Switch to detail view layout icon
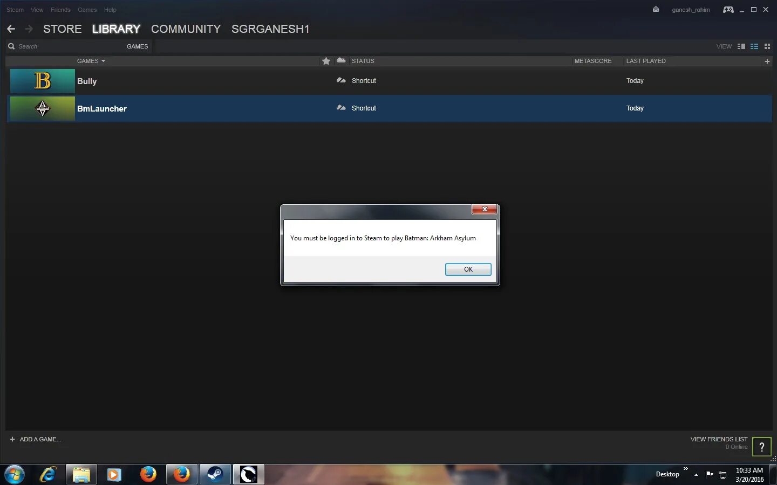Image resolution: width=777 pixels, height=485 pixels. click(x=741, y=46)
